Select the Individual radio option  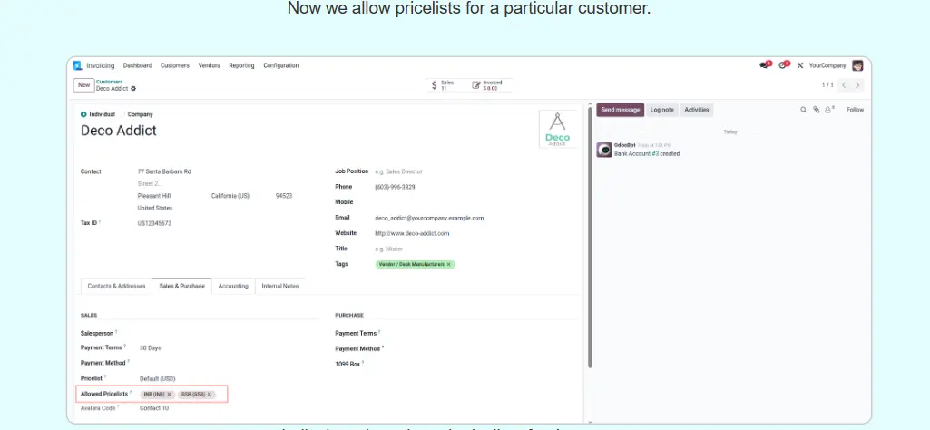[x=83, y=114]
